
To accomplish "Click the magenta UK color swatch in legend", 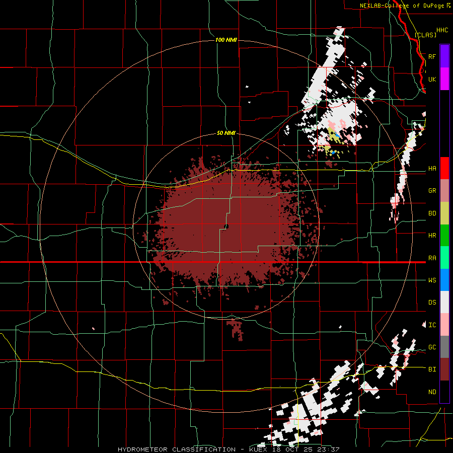I will (444, 79).
